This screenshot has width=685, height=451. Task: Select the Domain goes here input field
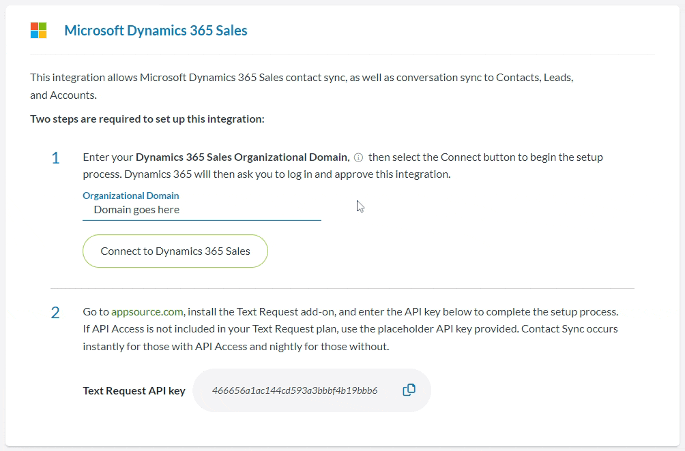[201, 210]
